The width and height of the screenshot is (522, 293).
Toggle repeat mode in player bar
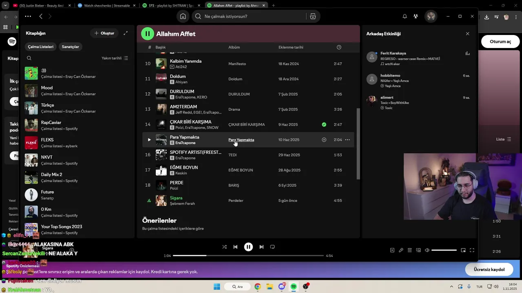[x=272, y=247]
